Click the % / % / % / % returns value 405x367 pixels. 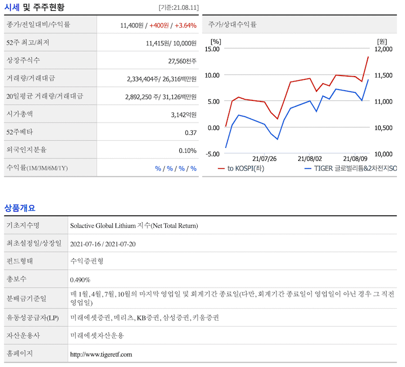[x=175, y=168]
